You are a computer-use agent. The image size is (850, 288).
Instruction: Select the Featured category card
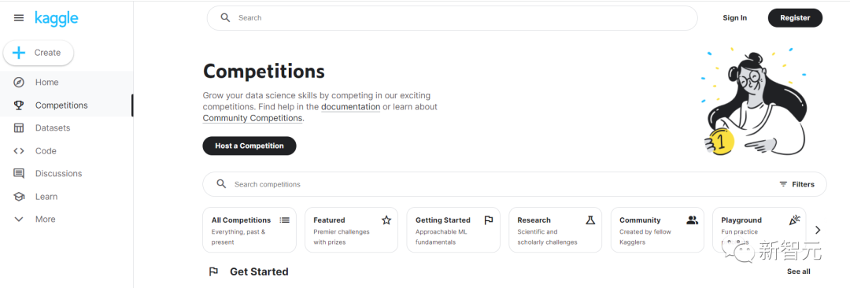click(351, 230)
